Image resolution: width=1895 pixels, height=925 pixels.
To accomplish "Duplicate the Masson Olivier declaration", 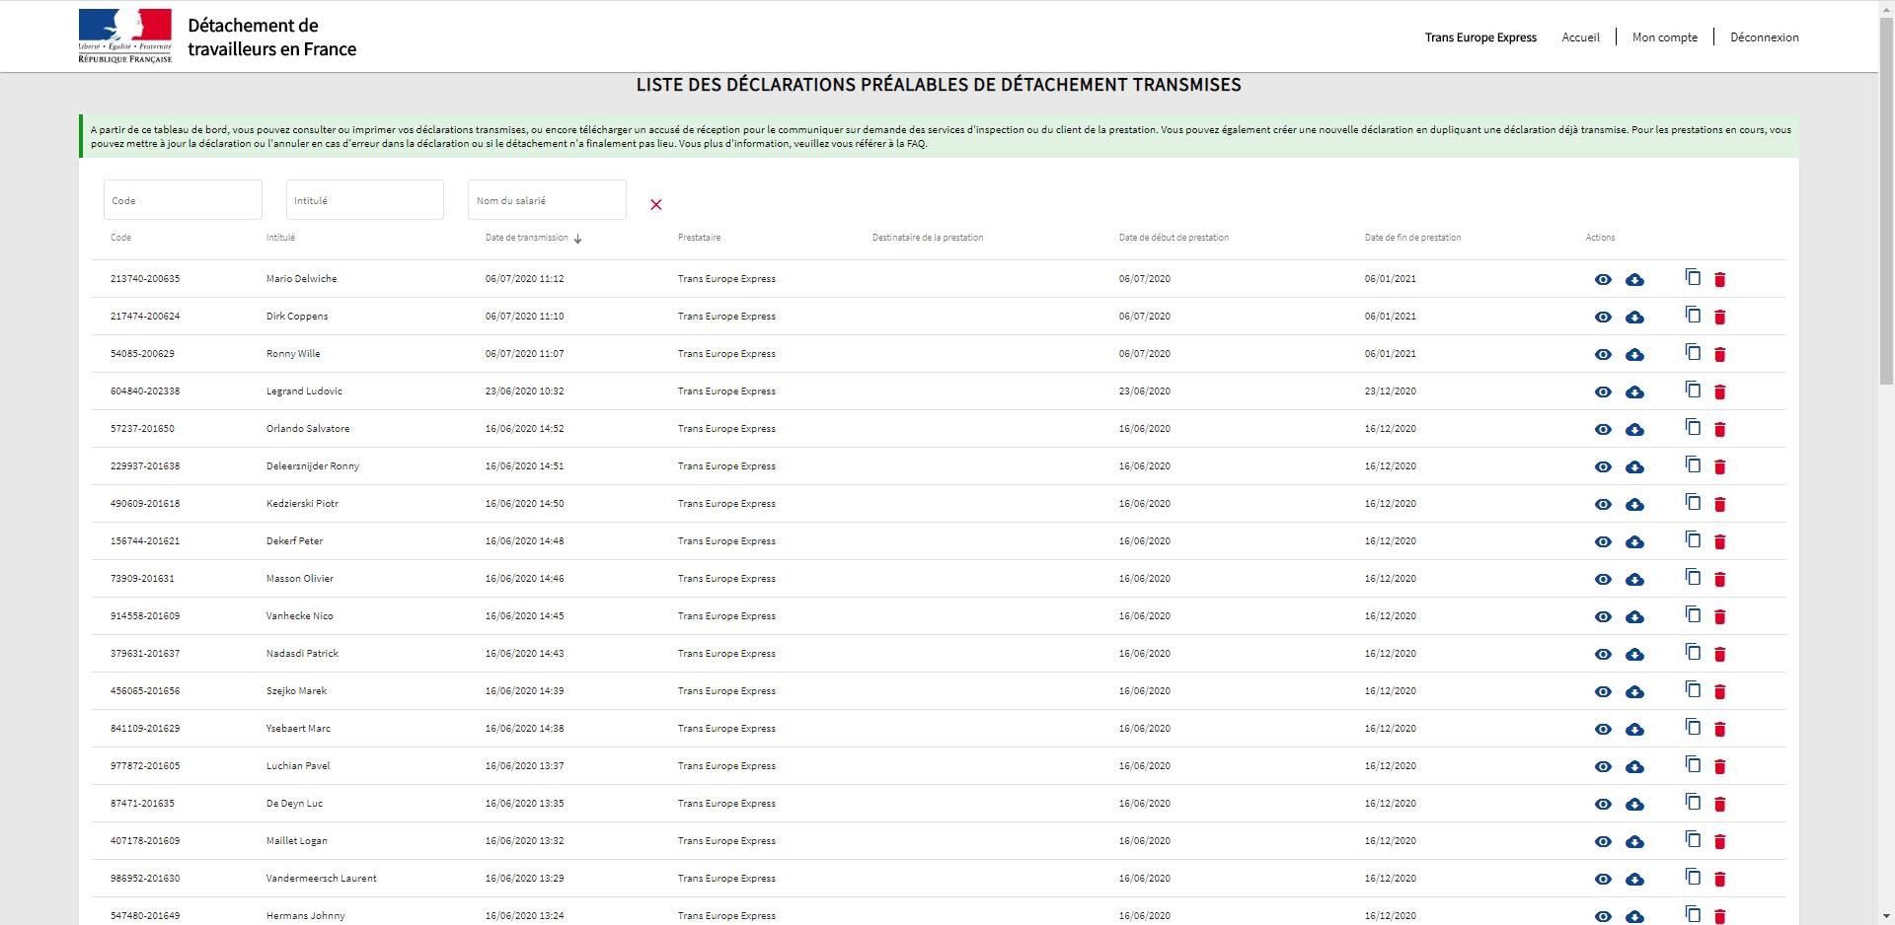I will [1693, 577].
